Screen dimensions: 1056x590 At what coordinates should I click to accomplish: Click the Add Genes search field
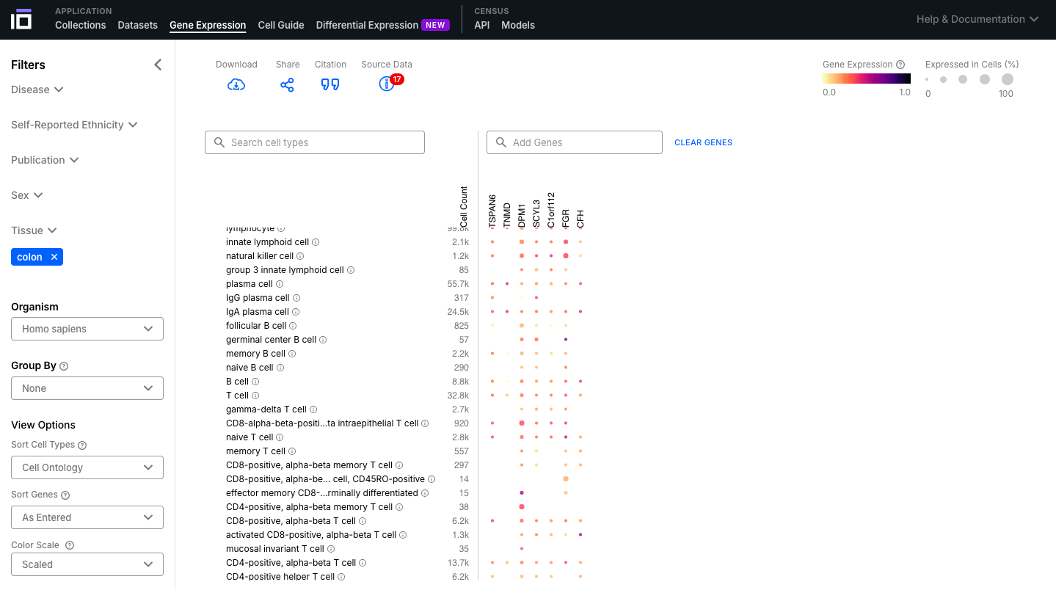point(575,142)
